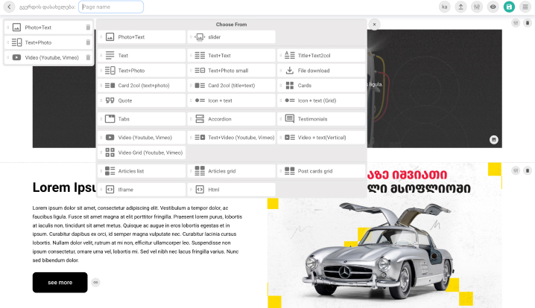Pick the File download block

coord(321,71)
